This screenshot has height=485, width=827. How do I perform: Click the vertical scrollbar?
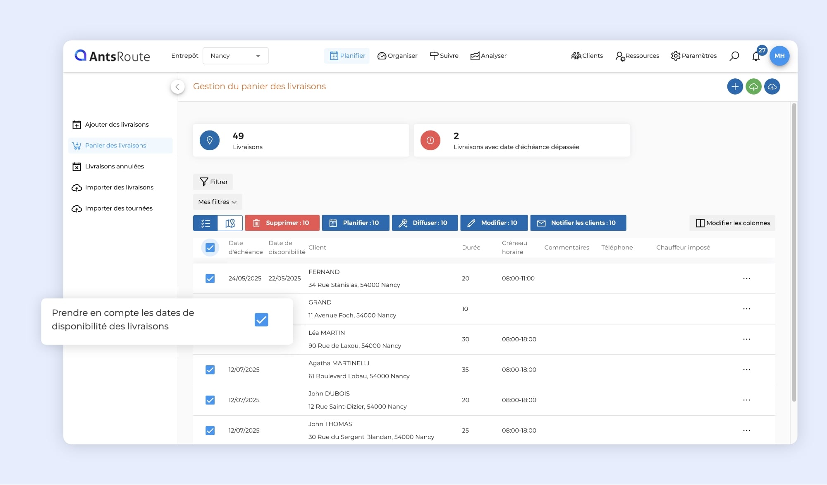(794, 252)
